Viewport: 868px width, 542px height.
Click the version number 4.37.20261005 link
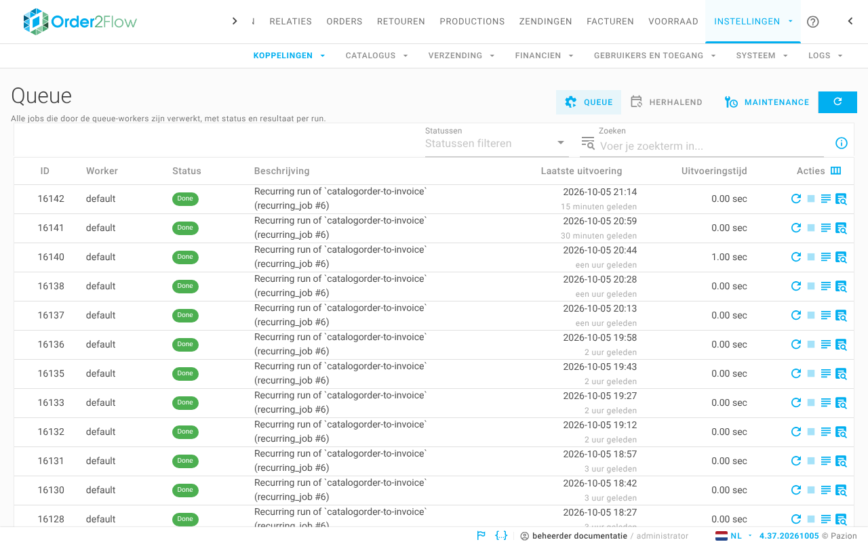click(x=789, y=536)
